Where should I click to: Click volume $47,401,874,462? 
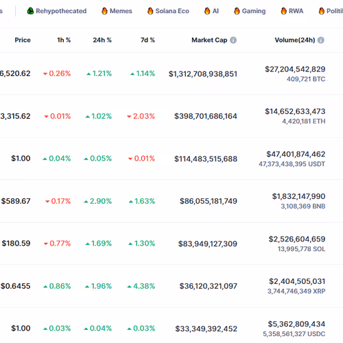[x=296, y=154]
